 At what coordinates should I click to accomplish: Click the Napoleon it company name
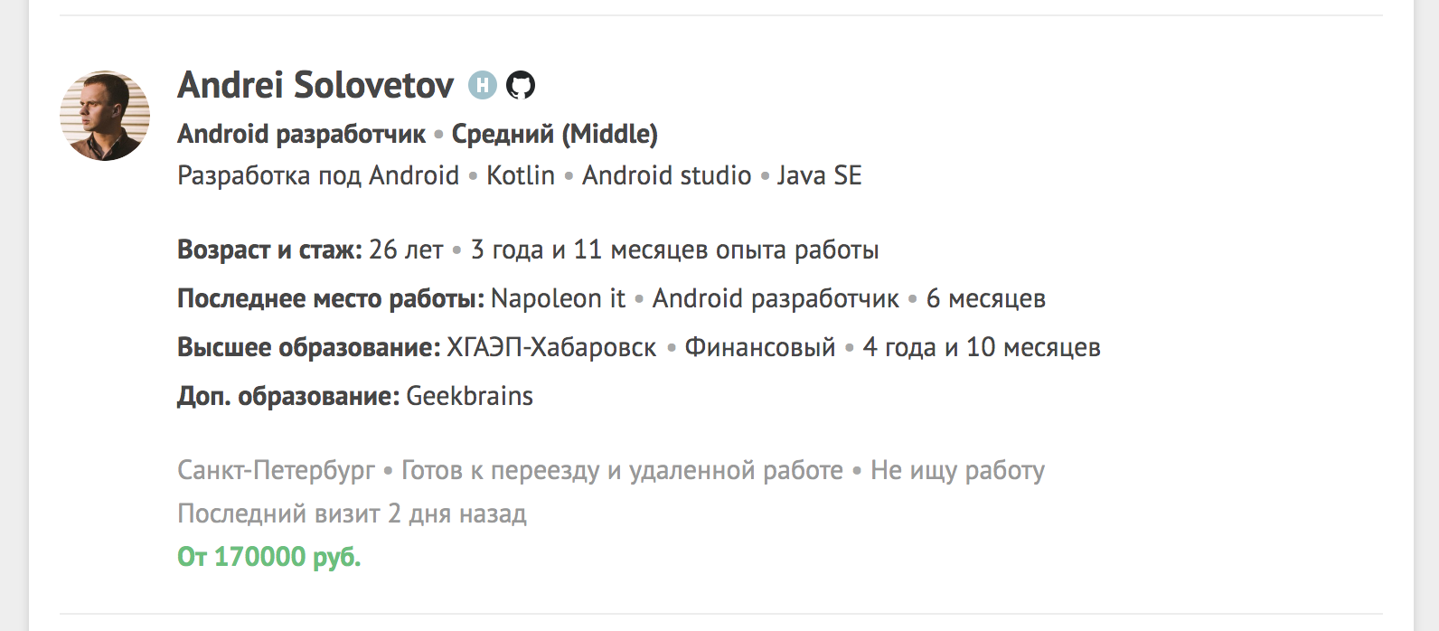558,298
